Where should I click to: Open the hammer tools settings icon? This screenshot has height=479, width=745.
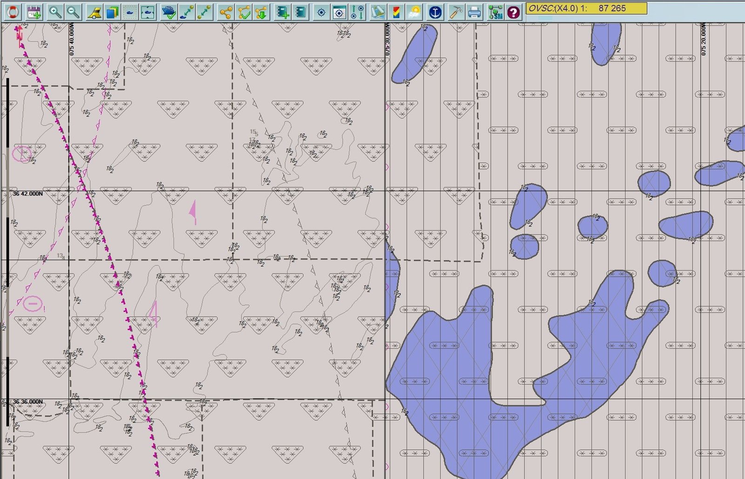point(455,12)
